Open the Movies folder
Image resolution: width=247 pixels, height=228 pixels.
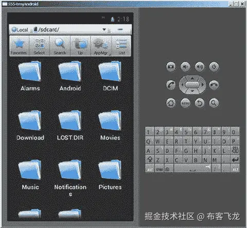110,125
